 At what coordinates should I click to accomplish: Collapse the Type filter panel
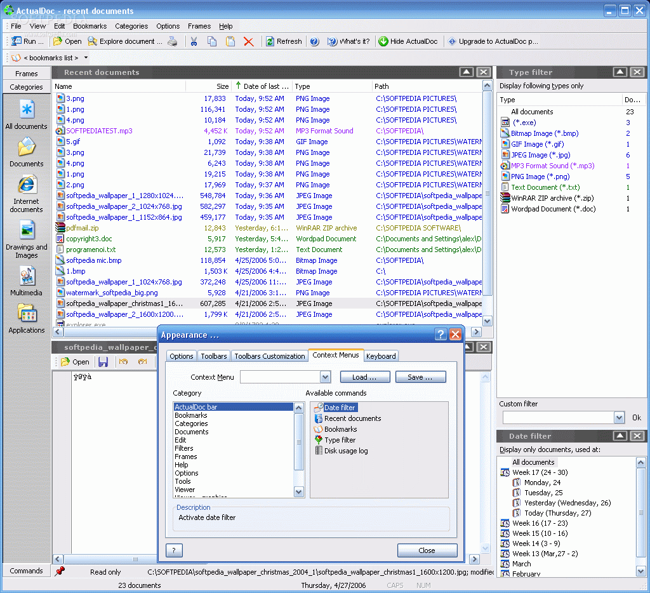pyautogui.click(x=620, y=72)
